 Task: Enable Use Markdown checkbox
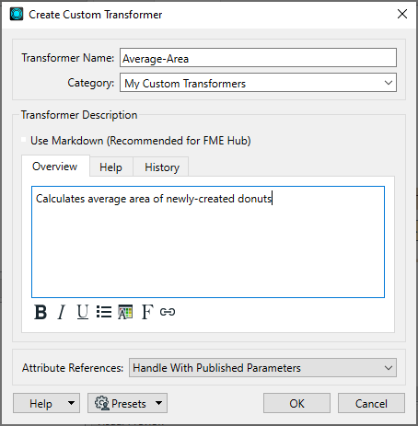tap(24, 140)
